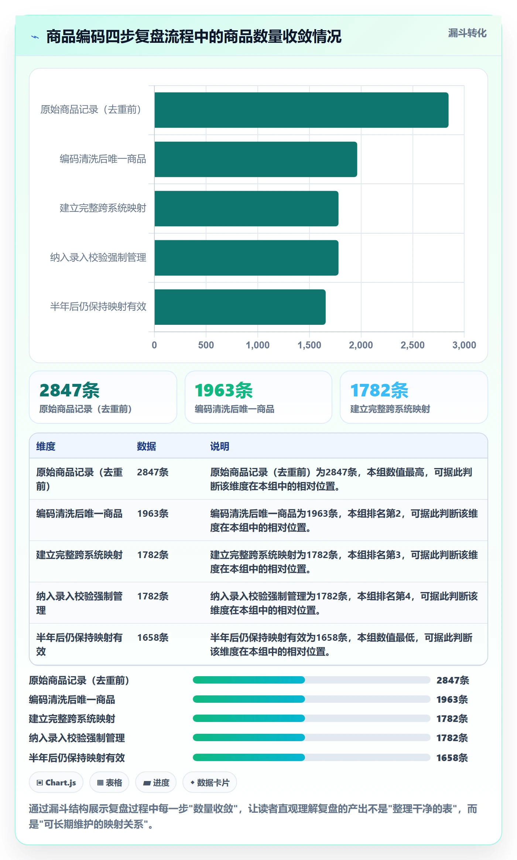This screenshot has height=860, width=517.
Task: Click y-axis label 编码清洗后唯一商品 in chart
Action: coord(103,159)
